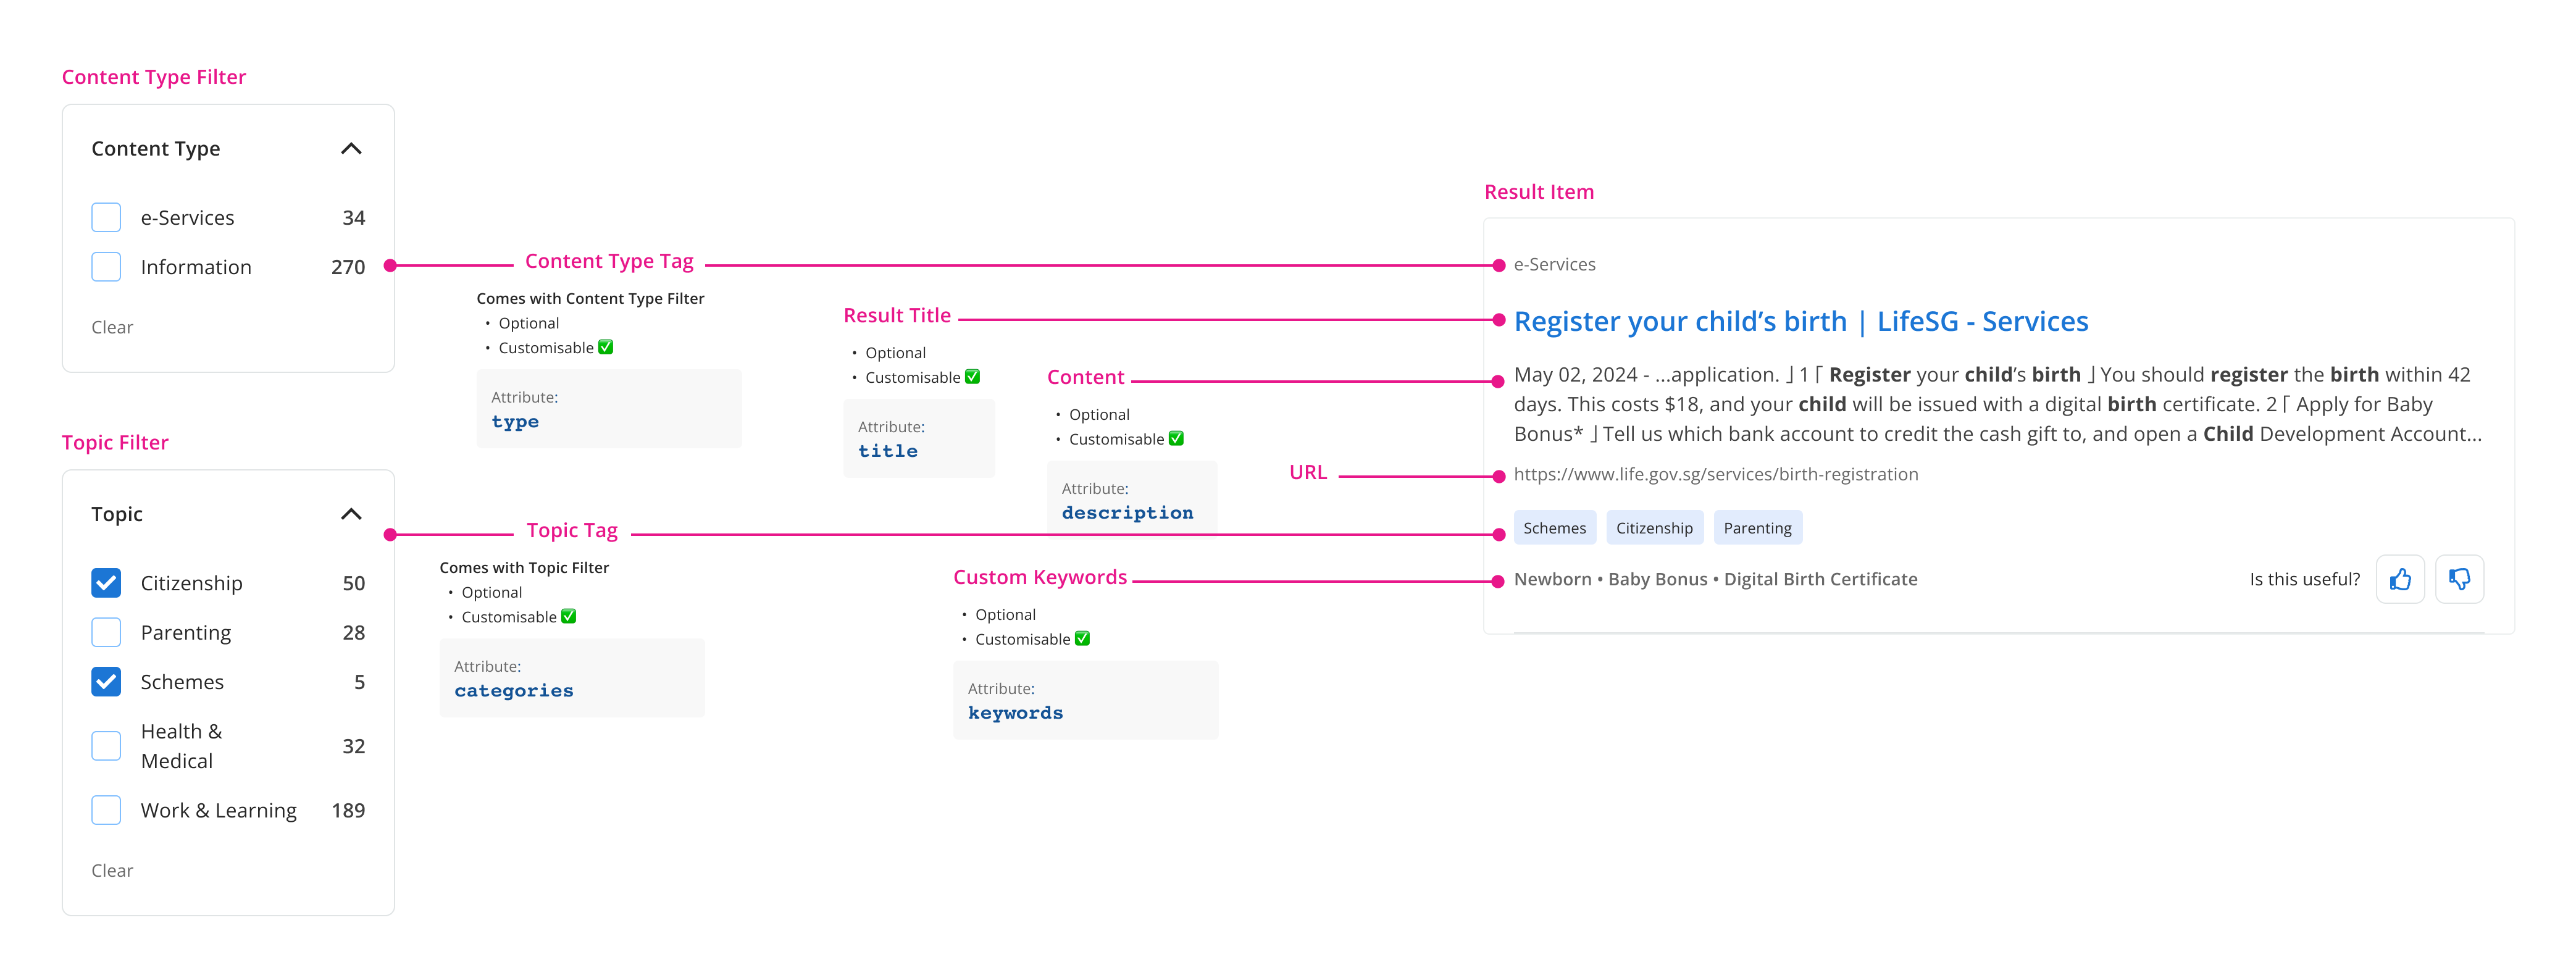Click the thumbs up icon on the result

[x=2400, y=579]
